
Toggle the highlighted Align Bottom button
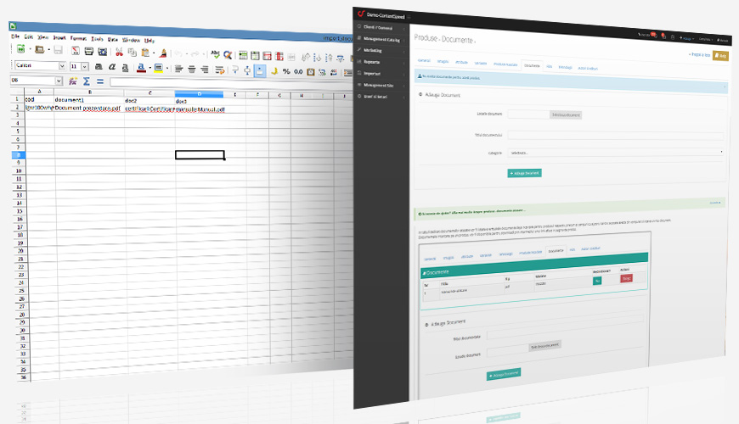pos(260,71)
